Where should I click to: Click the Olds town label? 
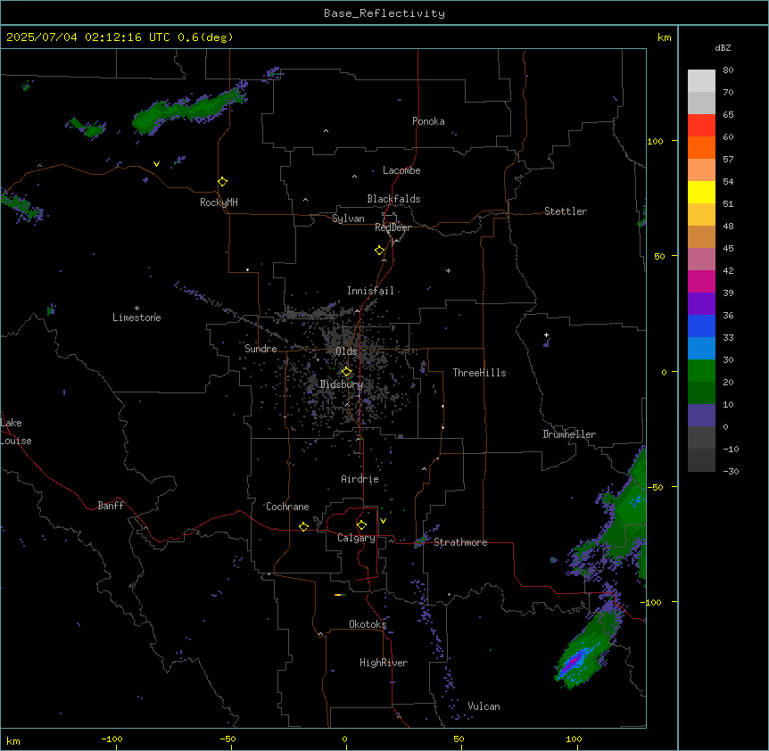[x=346, y=351]
